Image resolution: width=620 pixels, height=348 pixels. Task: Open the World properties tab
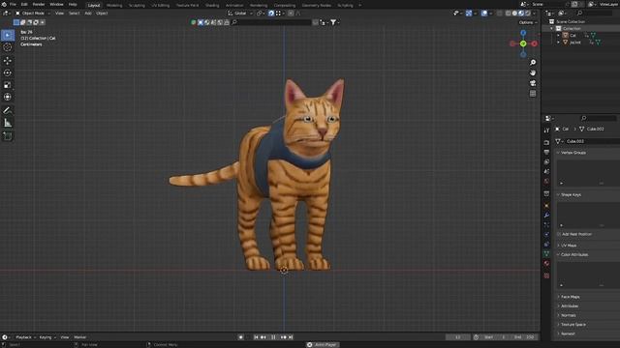click(x=546, y=181)
